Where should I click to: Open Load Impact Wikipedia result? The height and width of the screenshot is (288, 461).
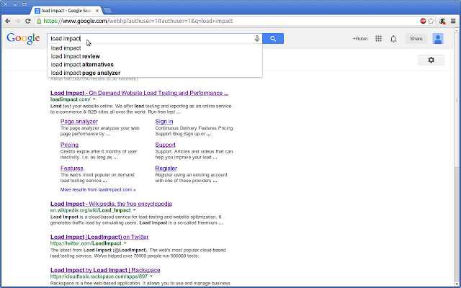111,204
